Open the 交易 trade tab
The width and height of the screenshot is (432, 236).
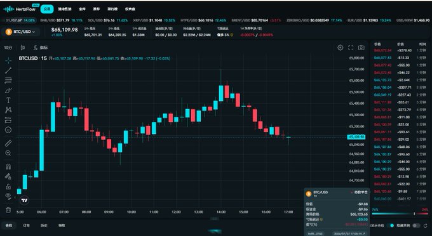click(x=47, y=9)
